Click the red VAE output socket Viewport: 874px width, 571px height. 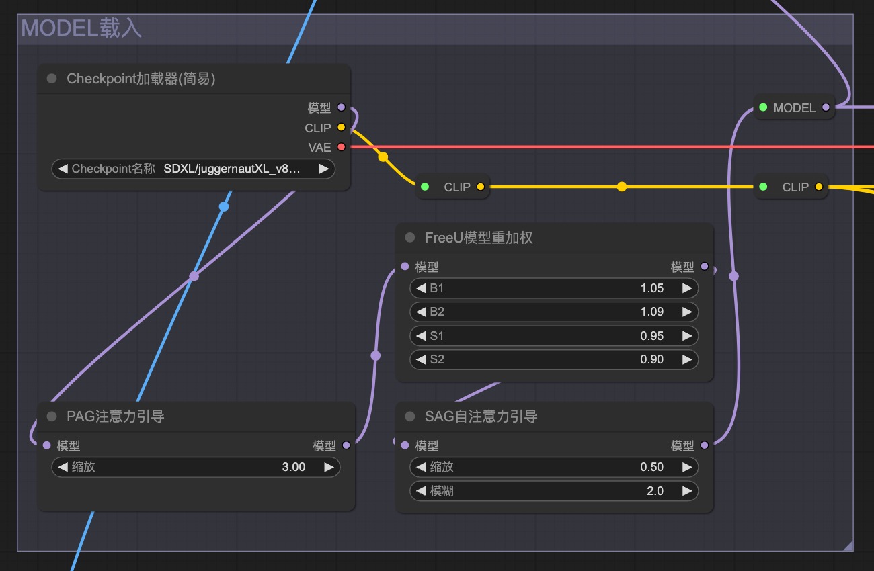point(341,147)
